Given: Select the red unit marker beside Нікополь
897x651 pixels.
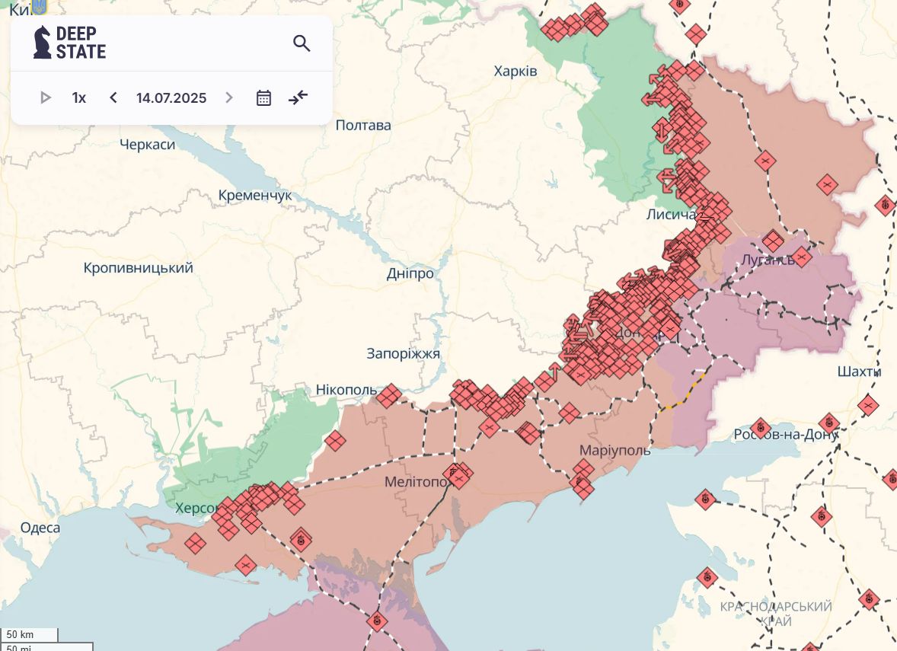Looking at the screenshot, I should [x=389, y=395].
